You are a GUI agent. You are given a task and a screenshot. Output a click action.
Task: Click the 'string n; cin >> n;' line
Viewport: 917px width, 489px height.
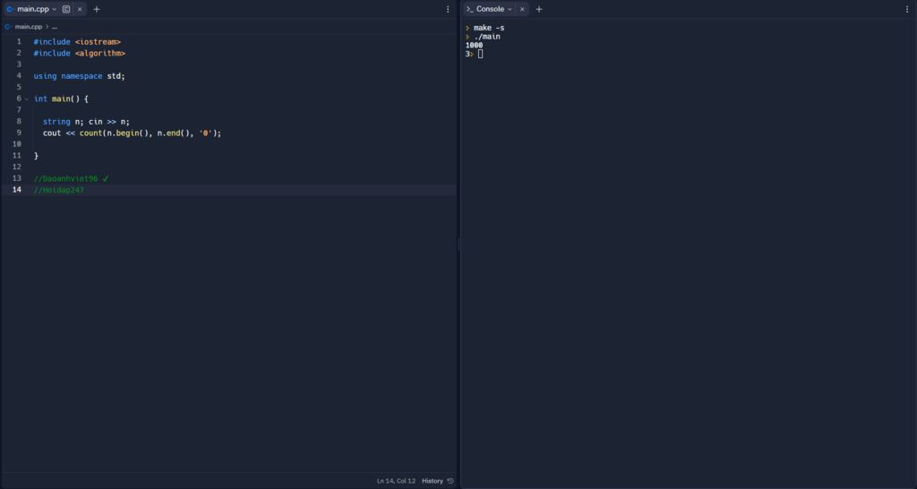click(x=86, y=122)
